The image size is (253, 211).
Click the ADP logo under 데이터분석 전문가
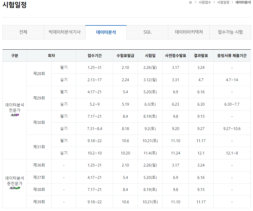tap(15, 115)
